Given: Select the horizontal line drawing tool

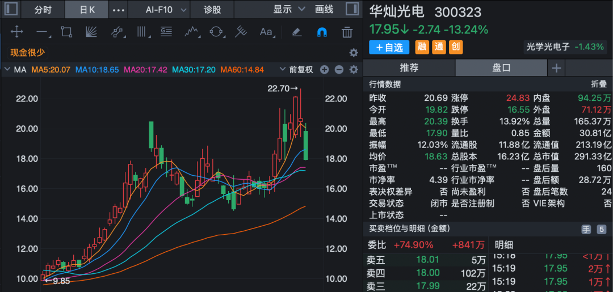Looking at the screenshot, I should tap(42, 32).
